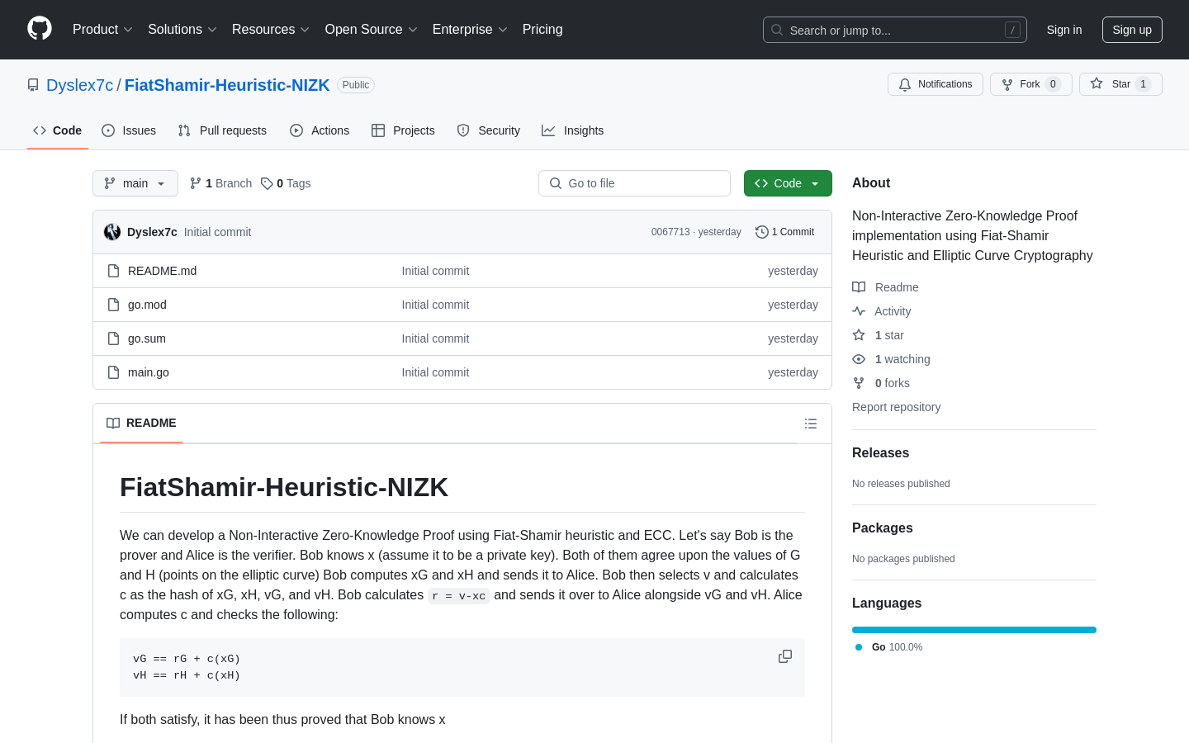Click the go.mod file icon
Viewport: 1189px width, 743px height.
114,305
